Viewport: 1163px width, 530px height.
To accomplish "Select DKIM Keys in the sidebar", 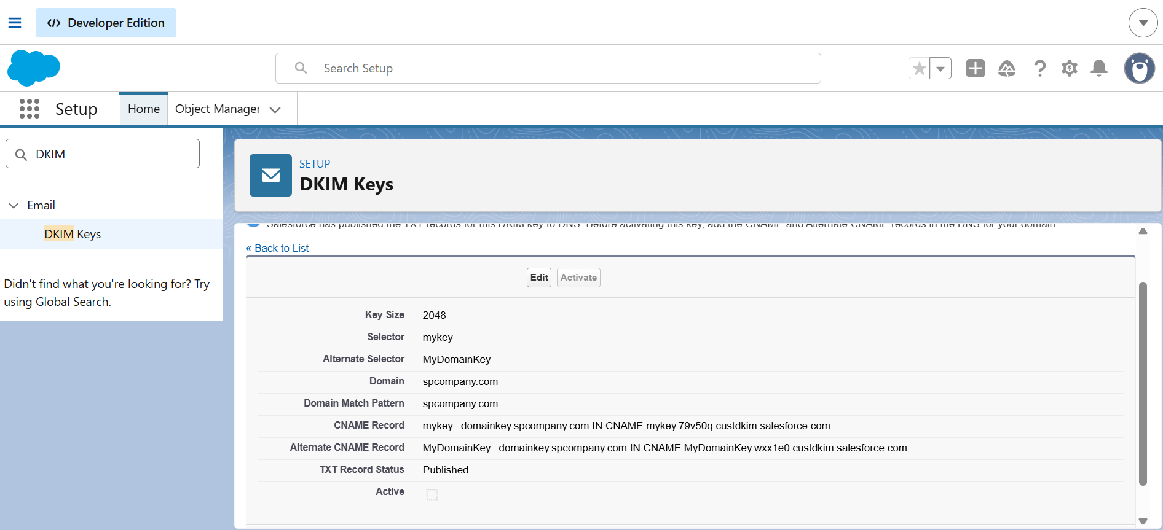I will (73, 234).
